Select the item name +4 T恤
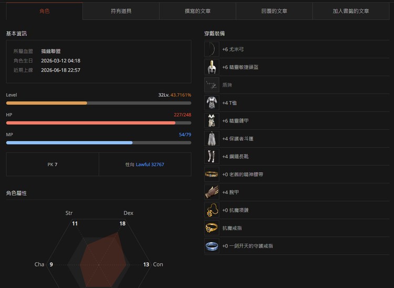This screenshot has height=288, width=394. (230, 103)
